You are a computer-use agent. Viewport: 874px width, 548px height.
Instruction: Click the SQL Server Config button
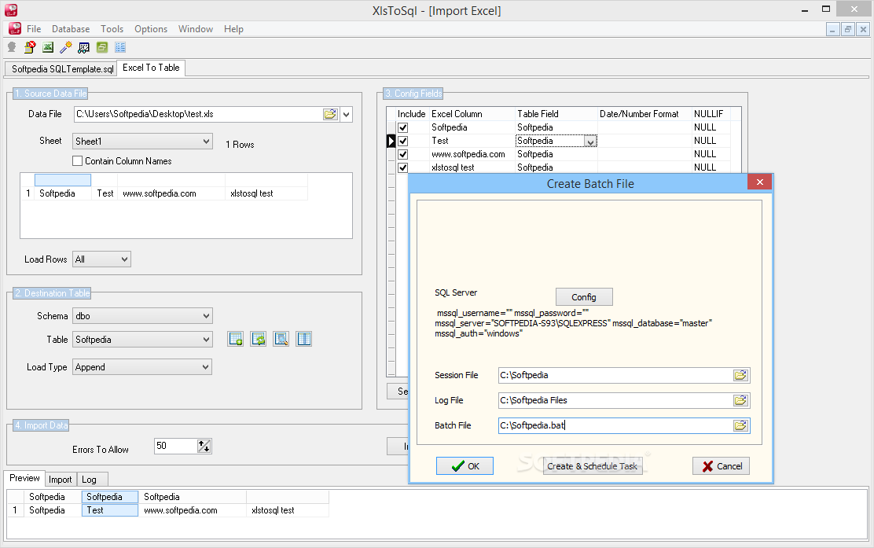[584, 297]
